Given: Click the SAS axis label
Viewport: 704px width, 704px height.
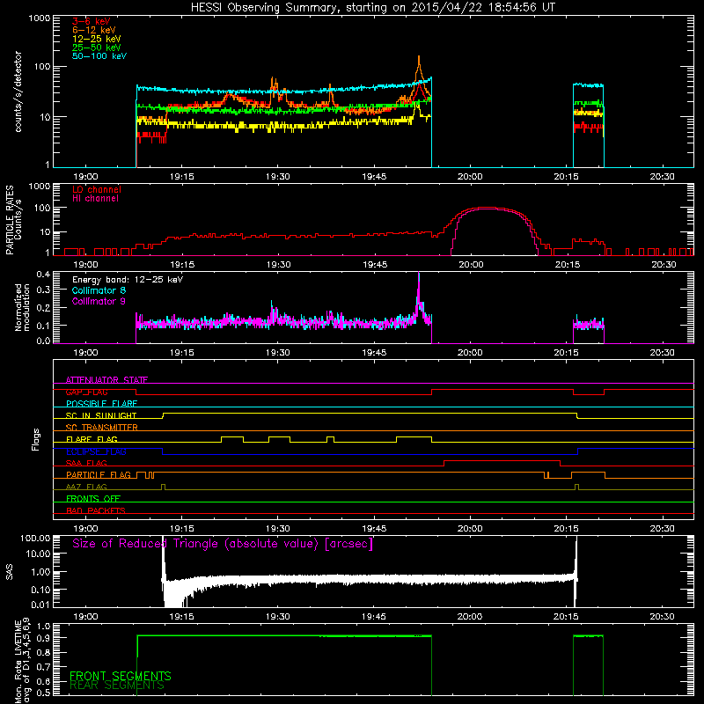Looking at the screenshot, I should 10,571.
